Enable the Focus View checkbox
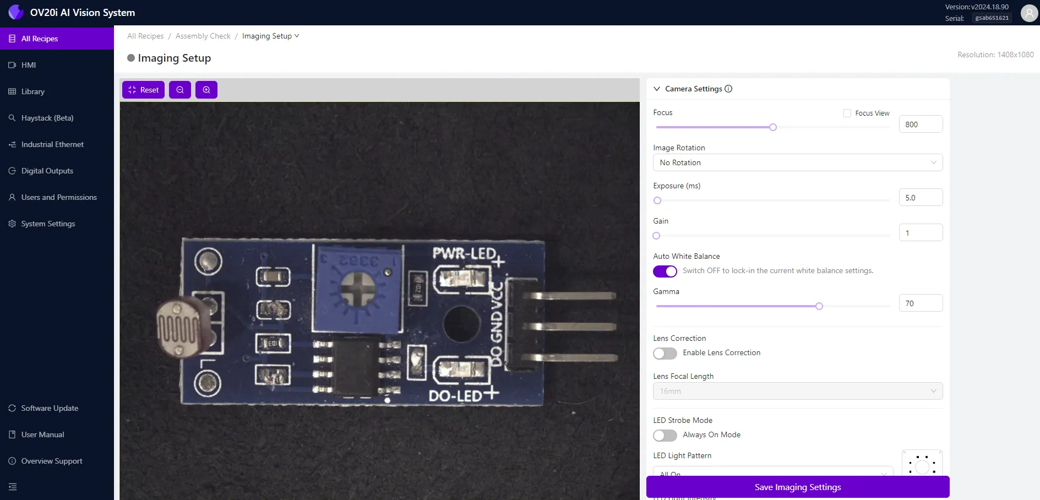This screenshot has height=500, width=1040. coord(847,113)
